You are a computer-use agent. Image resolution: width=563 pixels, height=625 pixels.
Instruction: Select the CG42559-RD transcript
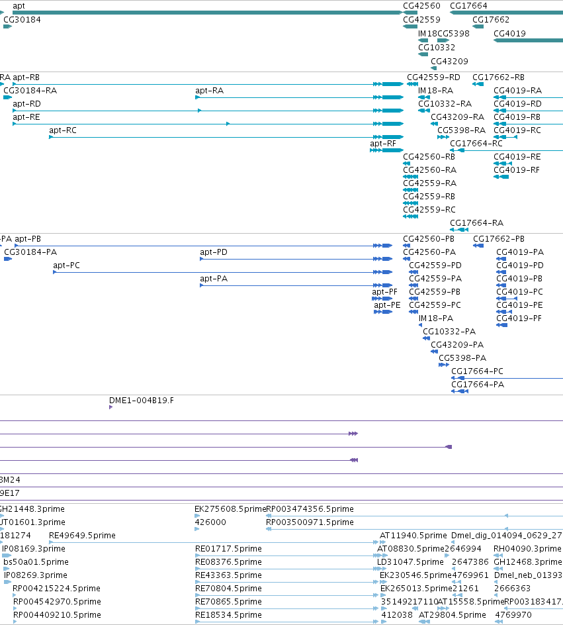coord(413,84)
